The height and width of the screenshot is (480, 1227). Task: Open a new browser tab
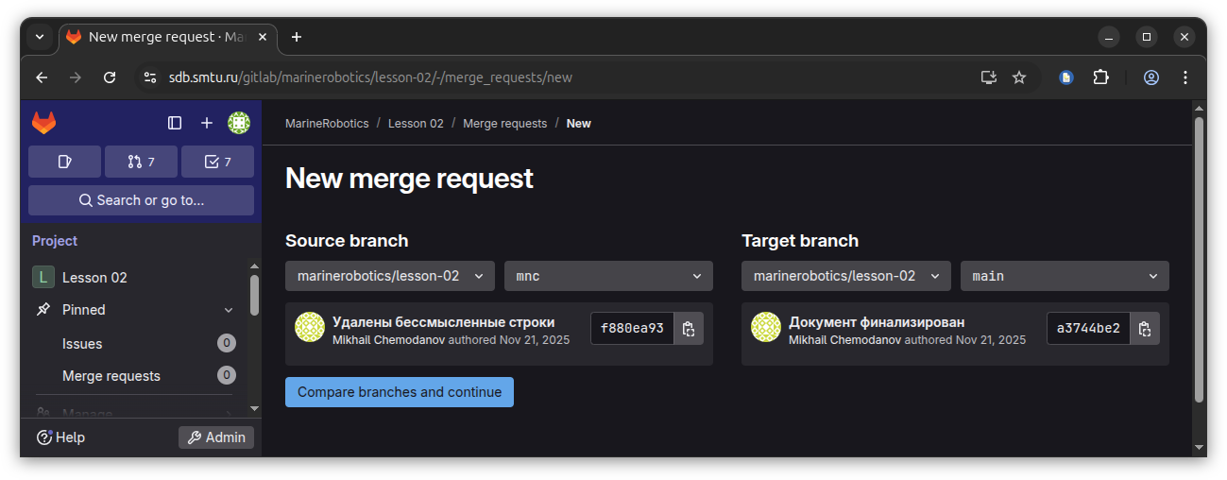[297, 37]
